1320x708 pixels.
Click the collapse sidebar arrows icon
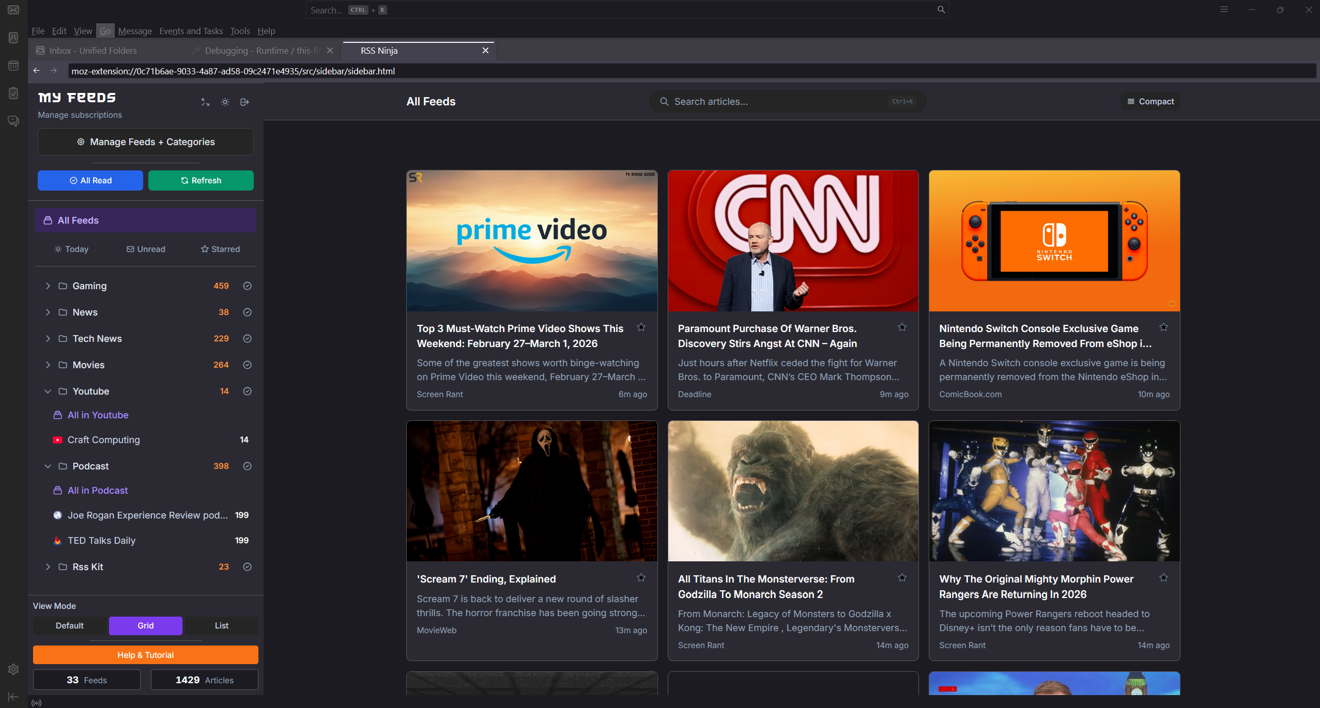point(205,102)
